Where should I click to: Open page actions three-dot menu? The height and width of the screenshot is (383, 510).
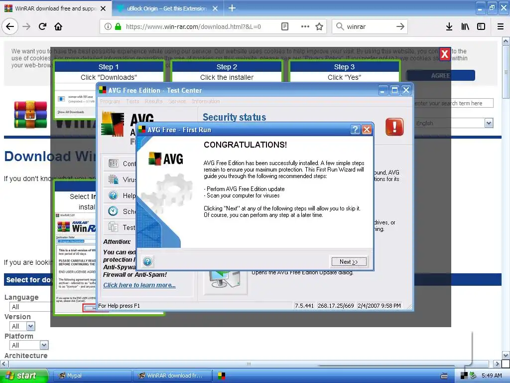[305, 26]
